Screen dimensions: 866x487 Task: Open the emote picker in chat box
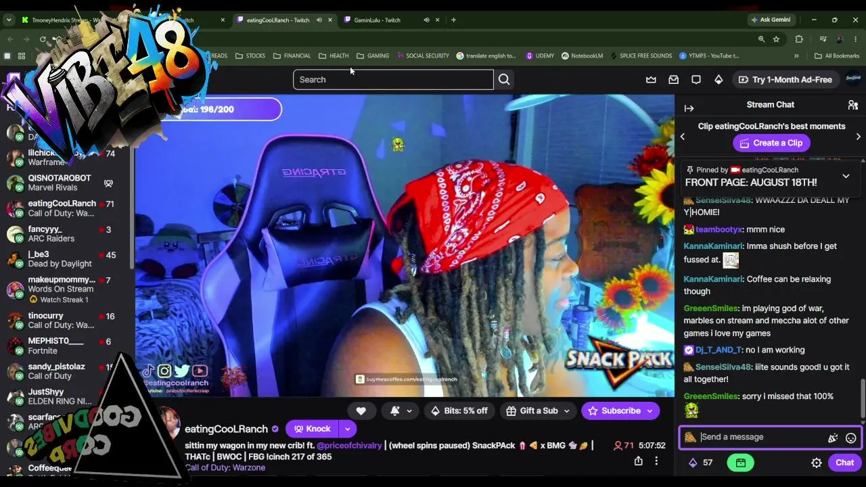point(850,438)
